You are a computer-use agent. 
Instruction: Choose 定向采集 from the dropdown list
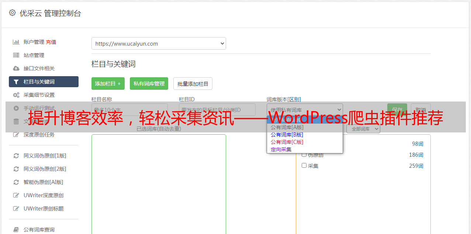coord(305,149)
